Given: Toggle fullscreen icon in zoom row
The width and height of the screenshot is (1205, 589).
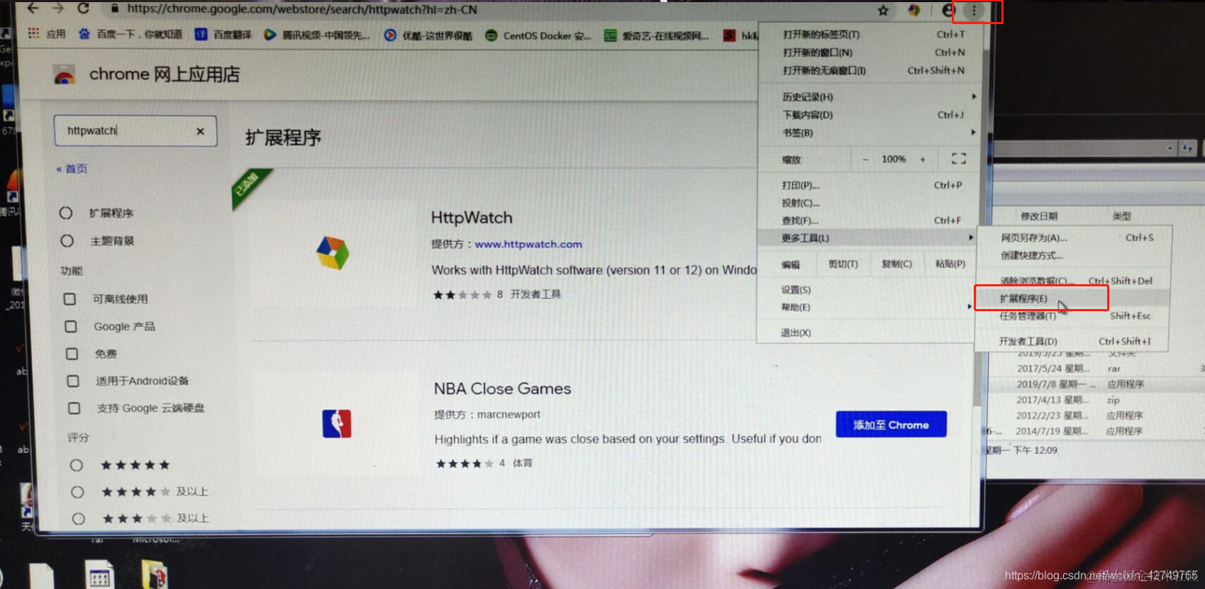Looking at the screenshot, I should coord(958,159).
